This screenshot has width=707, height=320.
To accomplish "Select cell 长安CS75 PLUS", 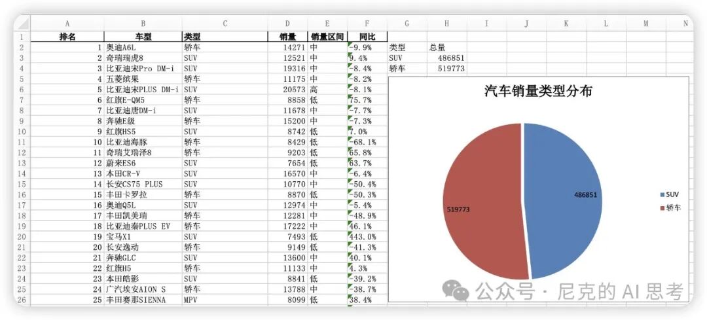I will pos(143,185).
